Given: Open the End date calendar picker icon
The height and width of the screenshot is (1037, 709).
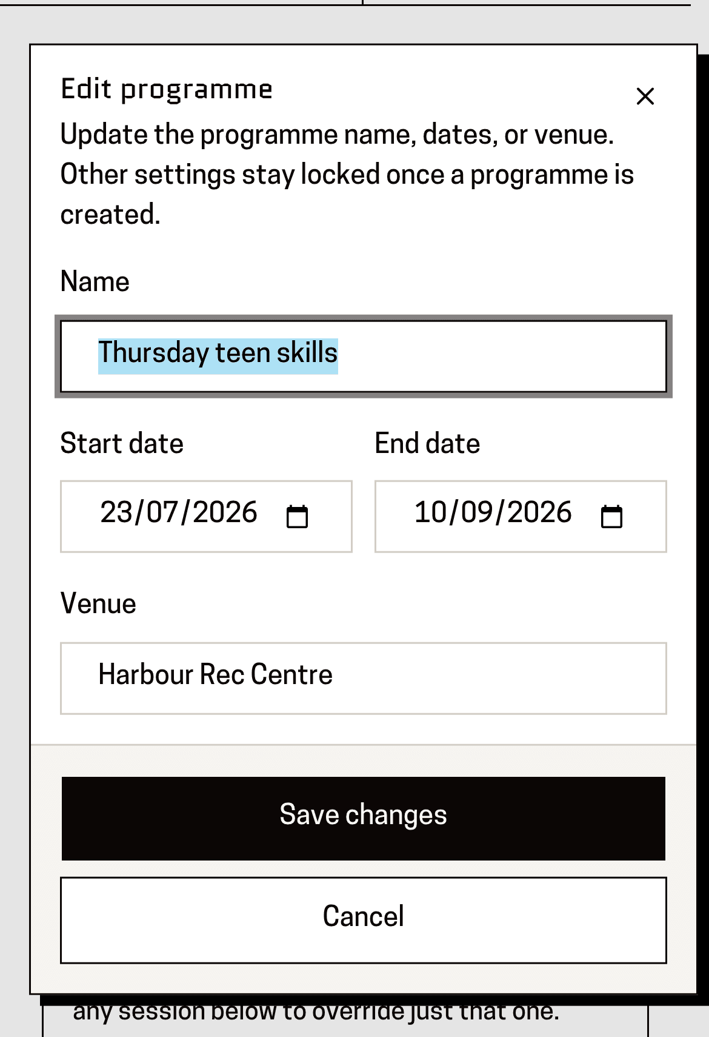Looking at the screenshot, I should 611,517.
